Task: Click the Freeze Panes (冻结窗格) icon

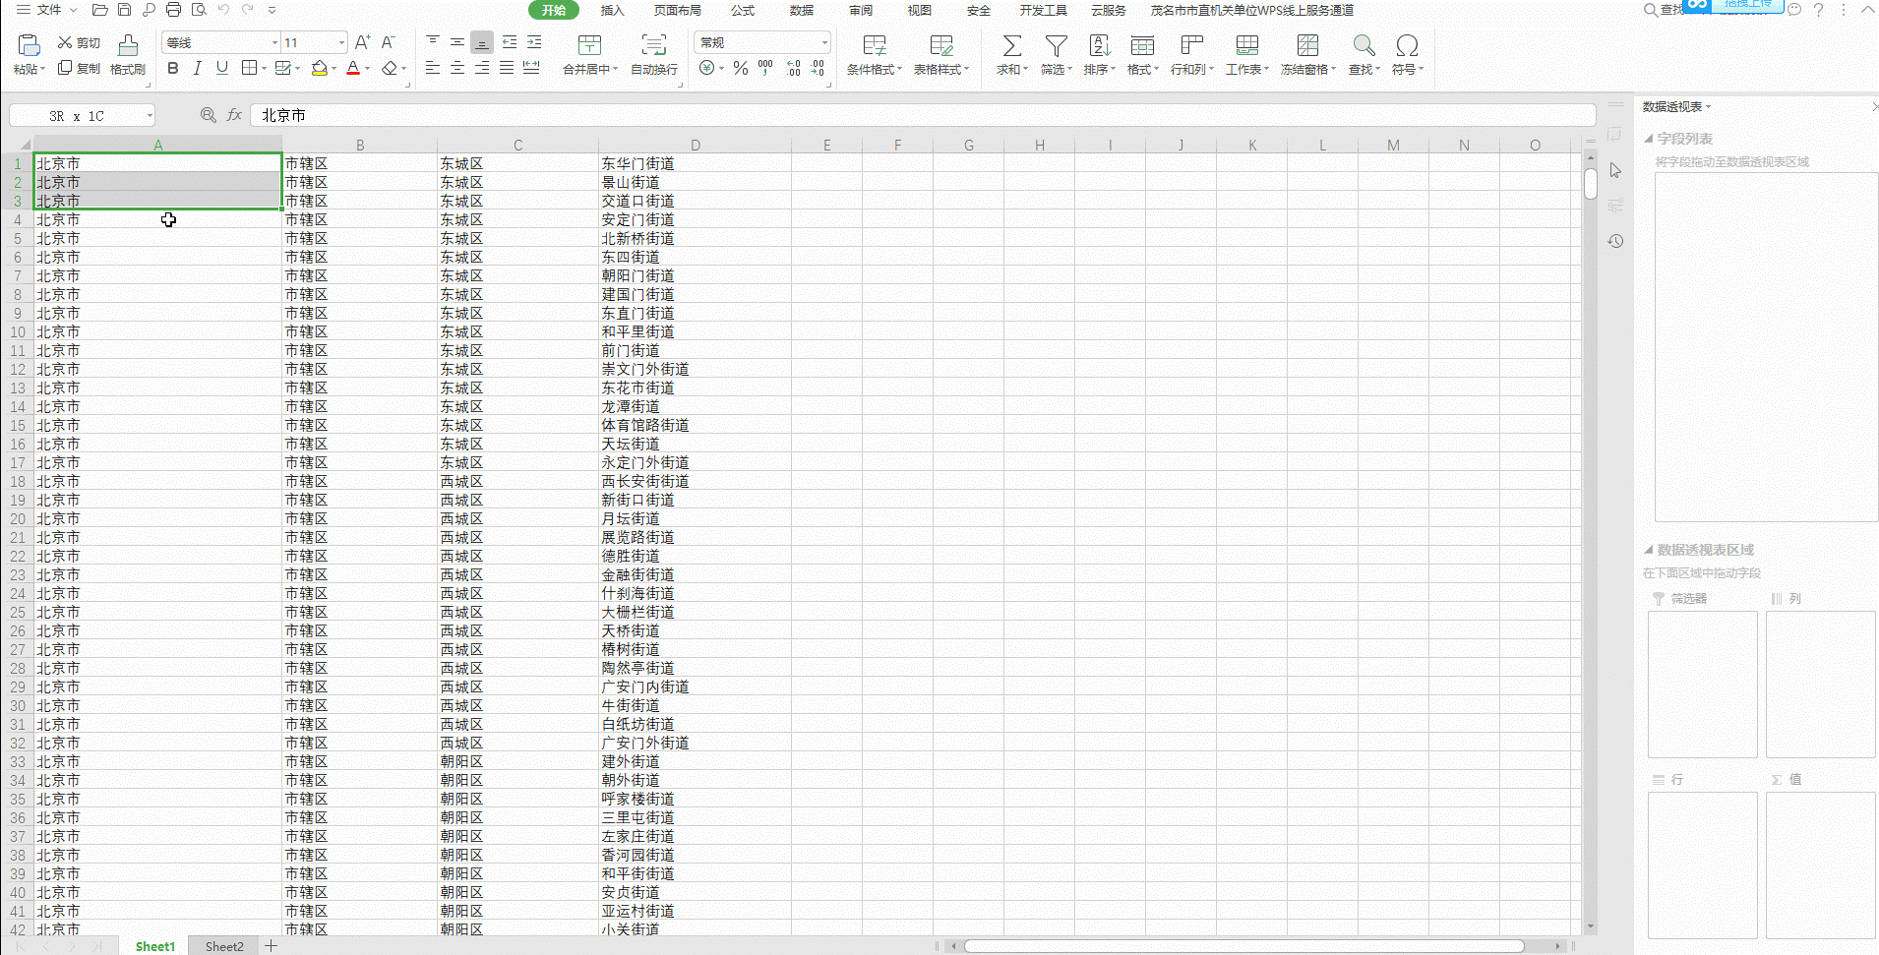Action: [1307, 45]
